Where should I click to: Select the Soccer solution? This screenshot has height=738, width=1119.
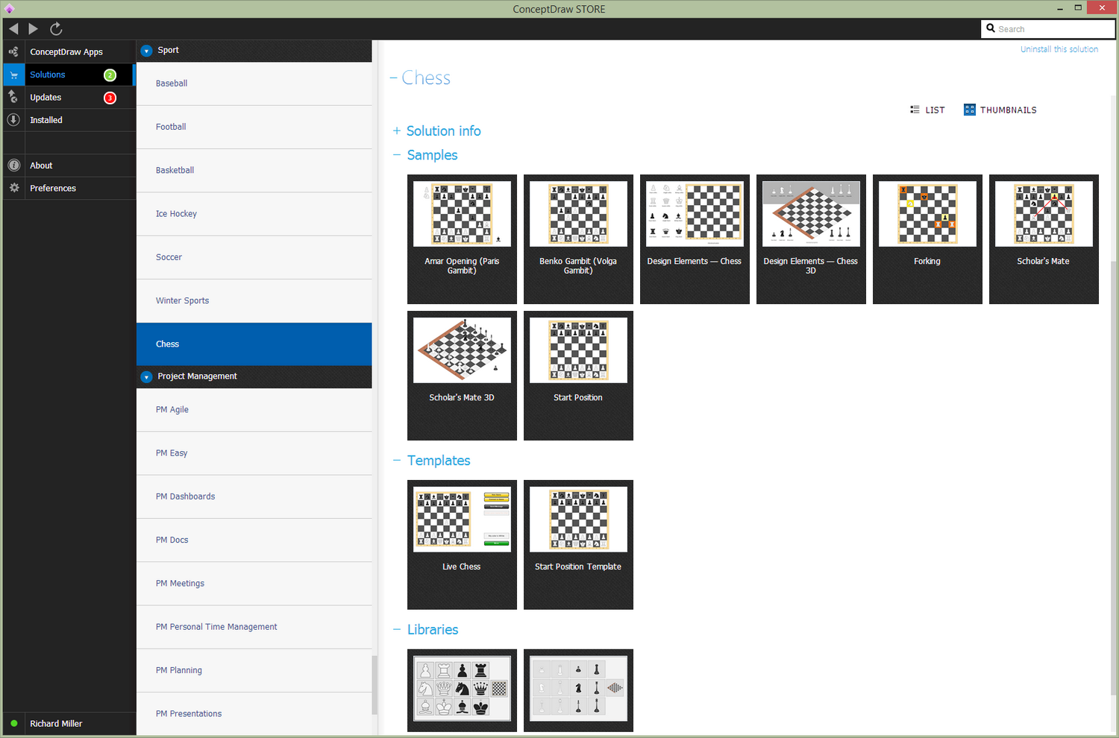click(x=254, y=257)
